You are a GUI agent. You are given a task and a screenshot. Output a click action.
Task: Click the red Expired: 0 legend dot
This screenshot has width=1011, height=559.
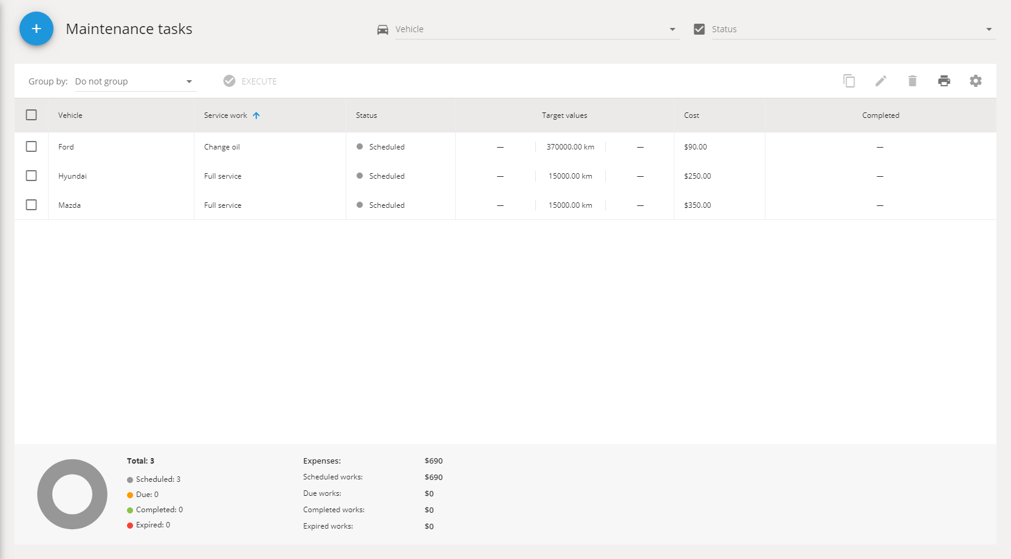(130, 526)
